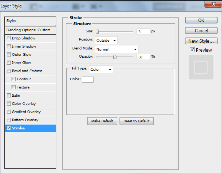Click the Opacity slider handle
This screenshot has height=174, width=222.
115,57
